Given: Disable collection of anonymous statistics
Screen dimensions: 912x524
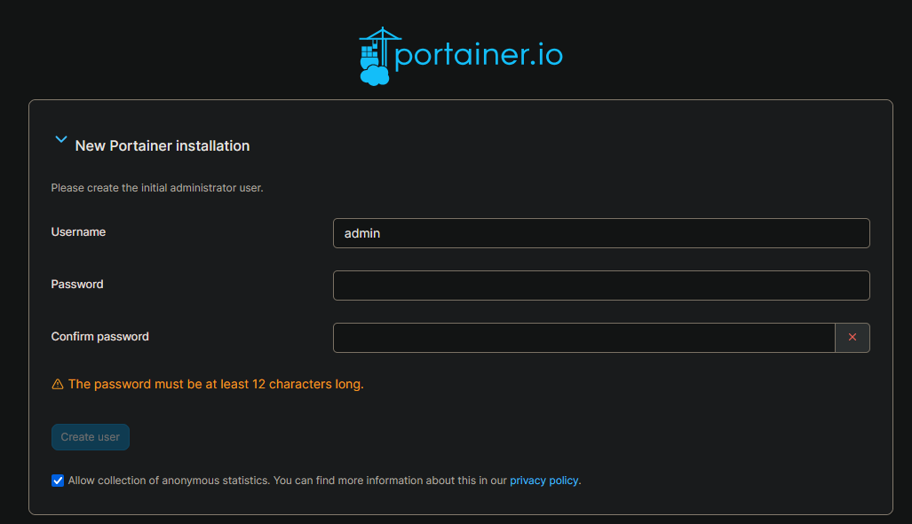Looking at the screenshot, I should tap(57, 480).
